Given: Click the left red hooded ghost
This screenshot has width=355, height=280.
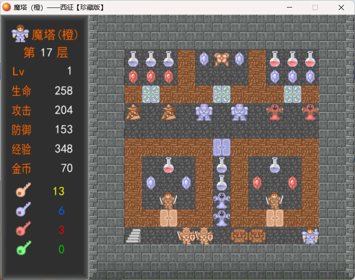Looking at the screenshot, I should pos(275,112).
